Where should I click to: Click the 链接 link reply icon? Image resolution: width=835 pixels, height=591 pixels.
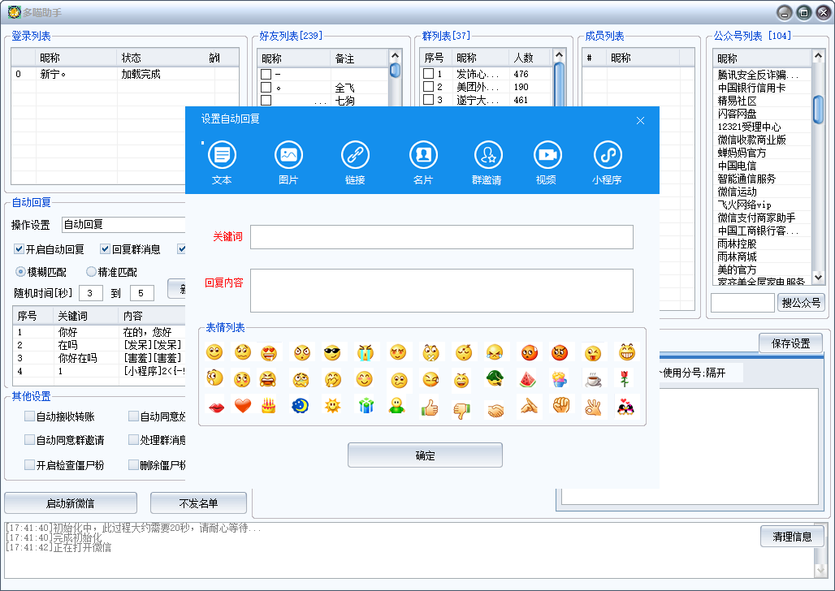(x=355, y=154)
